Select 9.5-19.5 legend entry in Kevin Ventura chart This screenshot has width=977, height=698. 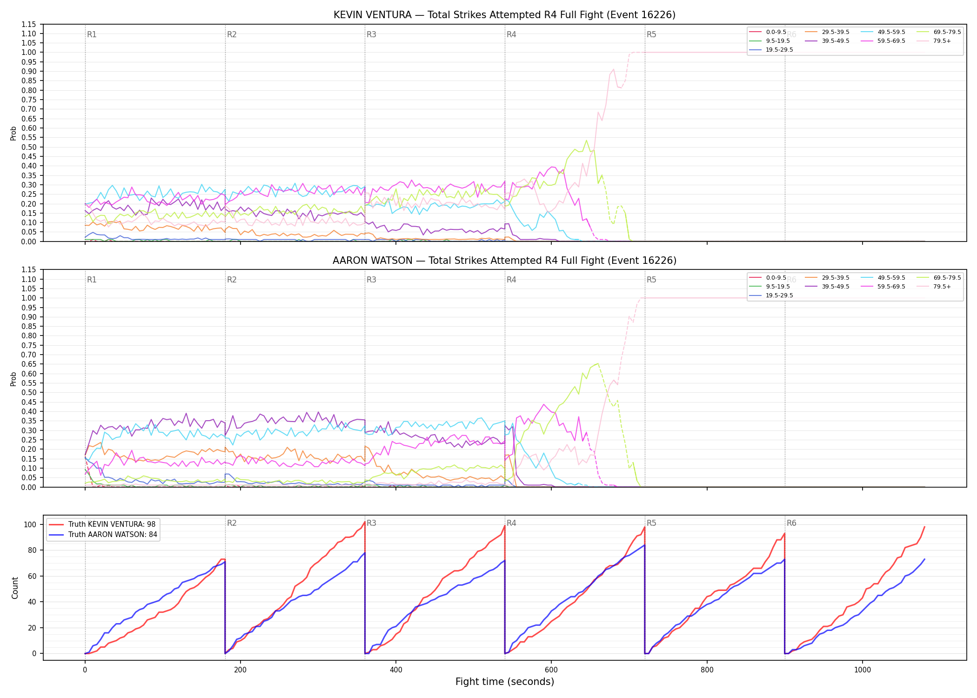[x=770, y=41]
